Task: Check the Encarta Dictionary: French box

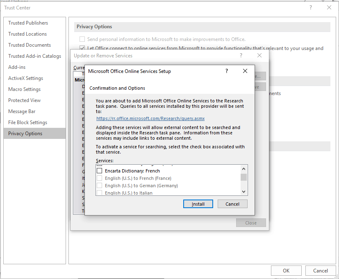Action: click(100, 171)
